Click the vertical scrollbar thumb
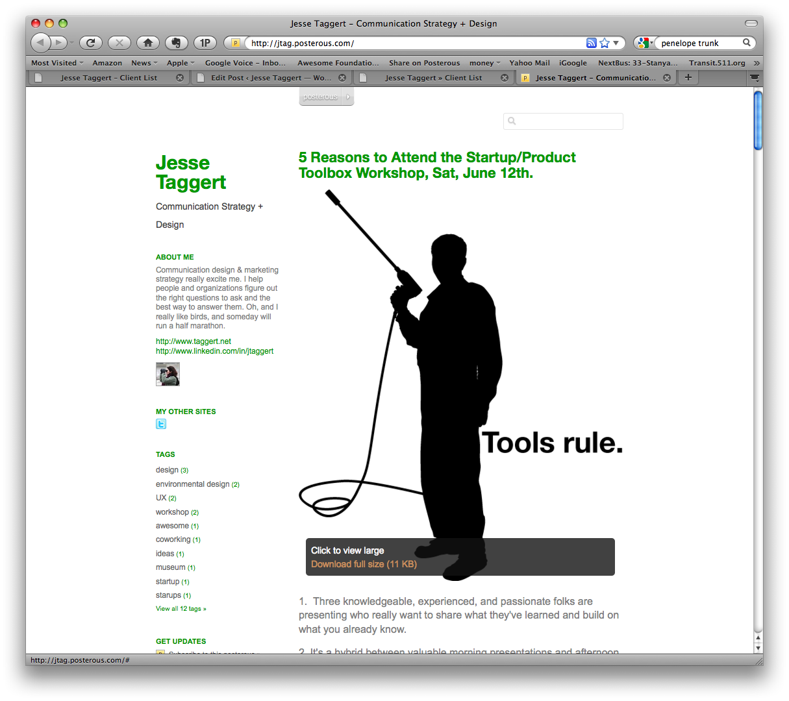789x701 pixels. (x=758, y=121)
